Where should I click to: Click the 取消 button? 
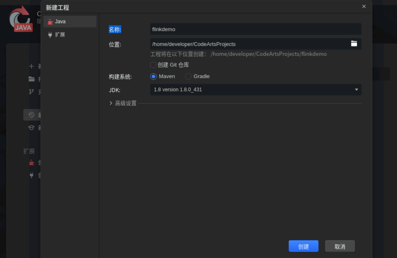point(340,246)
